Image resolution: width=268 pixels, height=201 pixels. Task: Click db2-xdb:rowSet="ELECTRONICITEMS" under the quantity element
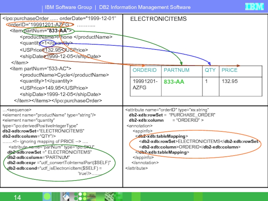pyautogui.click(x=44, y=131)
